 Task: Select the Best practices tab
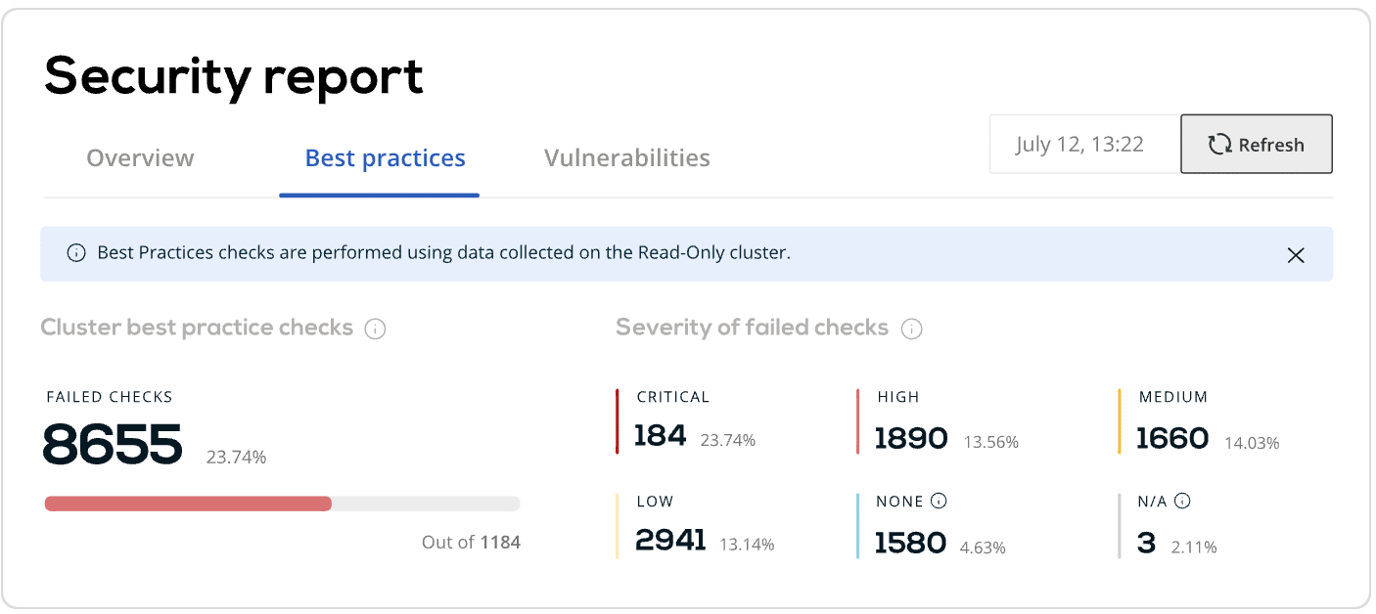(385, 158)
